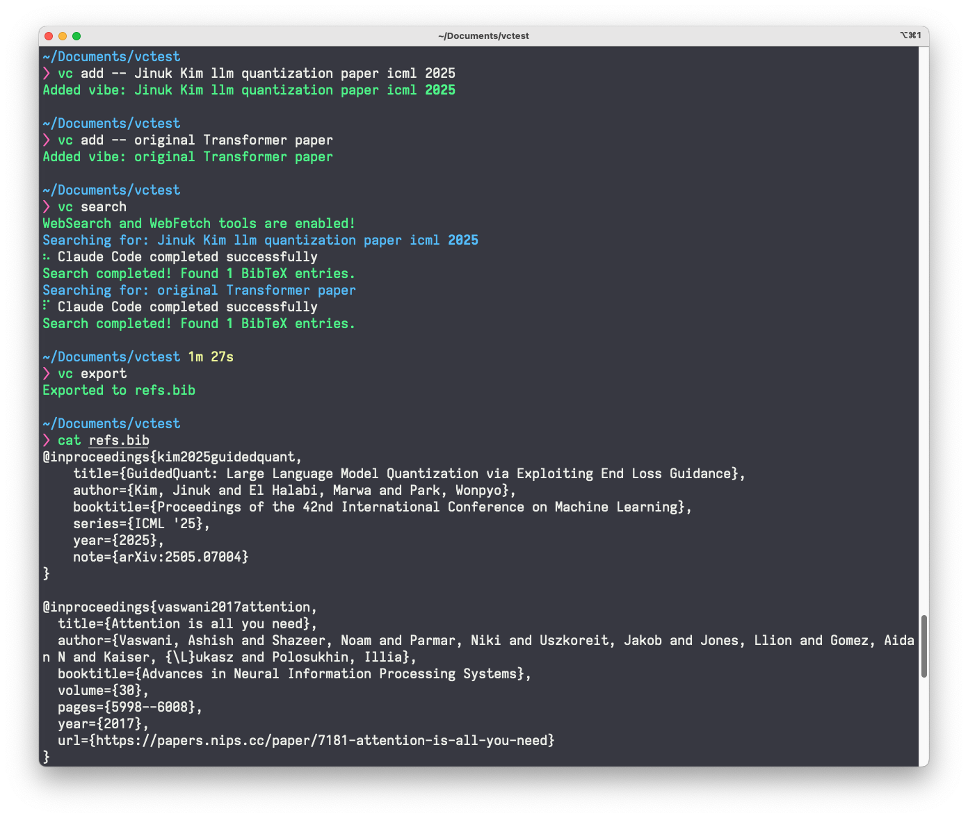Viewport: 968px width, 818px height.
Task: Open the papers.nips.cc URL in output
Action: [325, 741]
